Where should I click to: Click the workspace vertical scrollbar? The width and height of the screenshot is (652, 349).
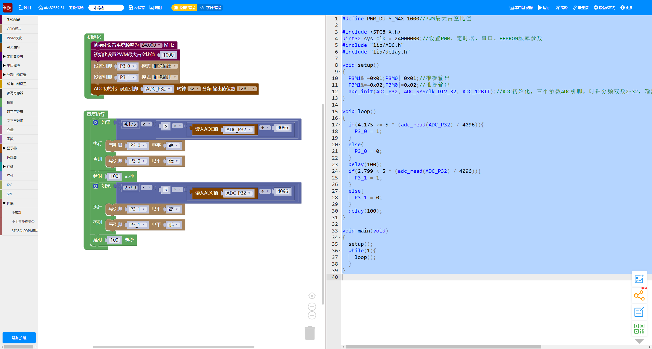pyautogui.click(x=323, y=204)
